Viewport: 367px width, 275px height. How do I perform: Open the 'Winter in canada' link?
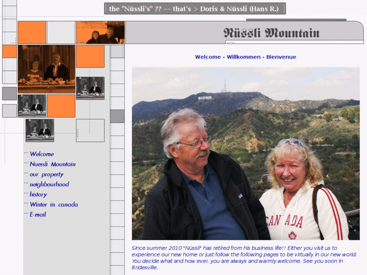pyautogui.click(x=54, y=204)
